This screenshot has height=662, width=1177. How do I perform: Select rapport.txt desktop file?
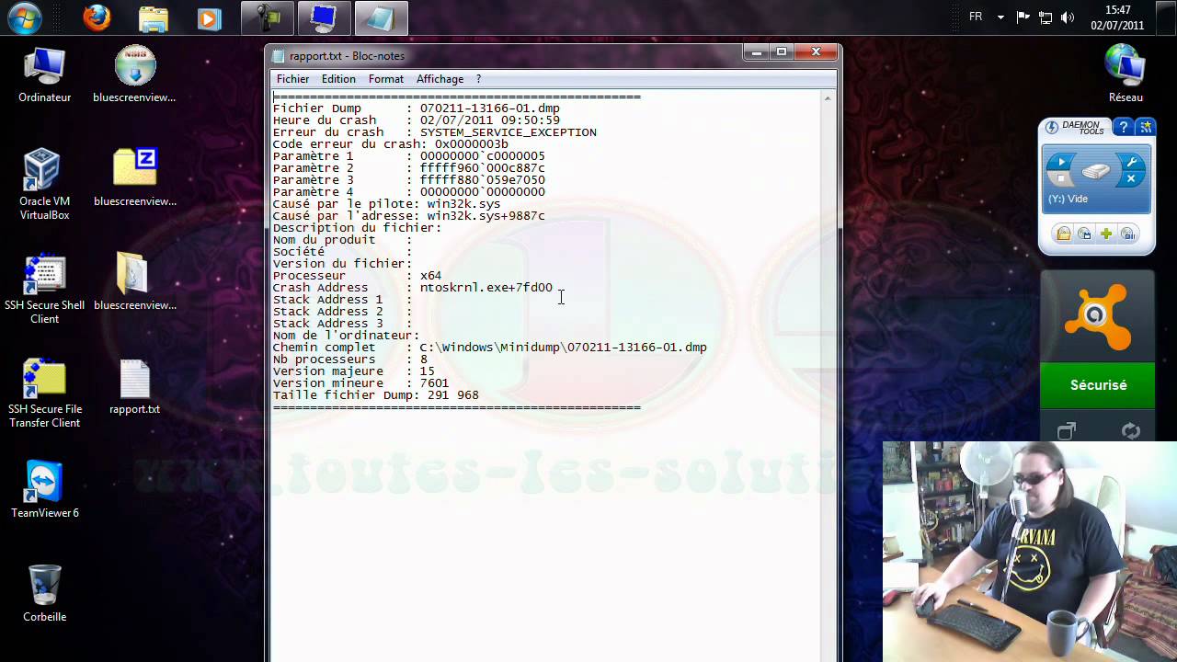(x=134, y=386)
